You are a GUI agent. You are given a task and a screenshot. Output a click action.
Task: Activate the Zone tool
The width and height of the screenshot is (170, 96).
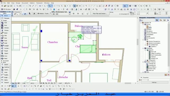coord(5,56)
